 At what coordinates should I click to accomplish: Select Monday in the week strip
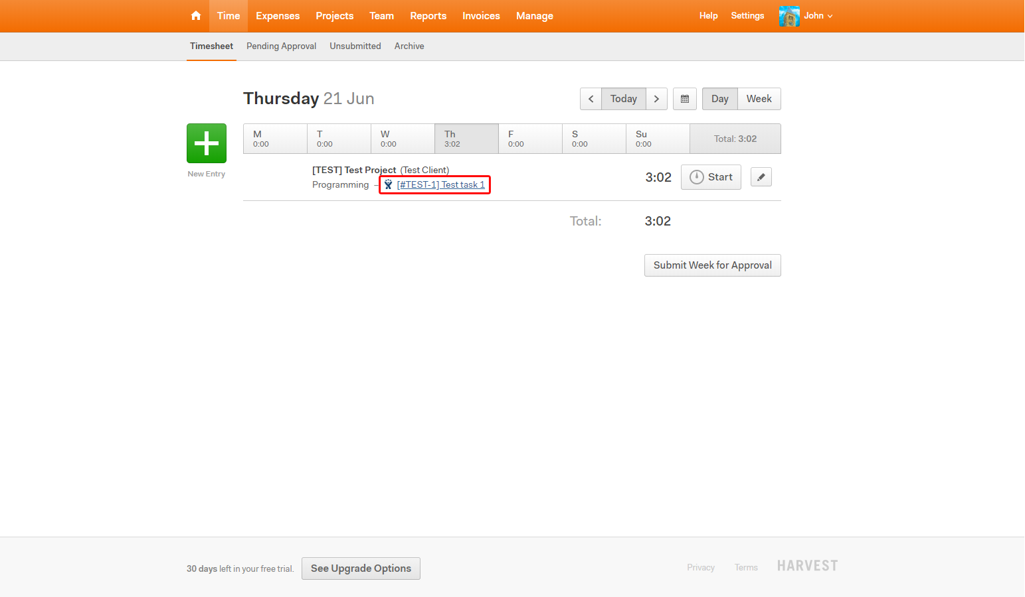[275, 139]
